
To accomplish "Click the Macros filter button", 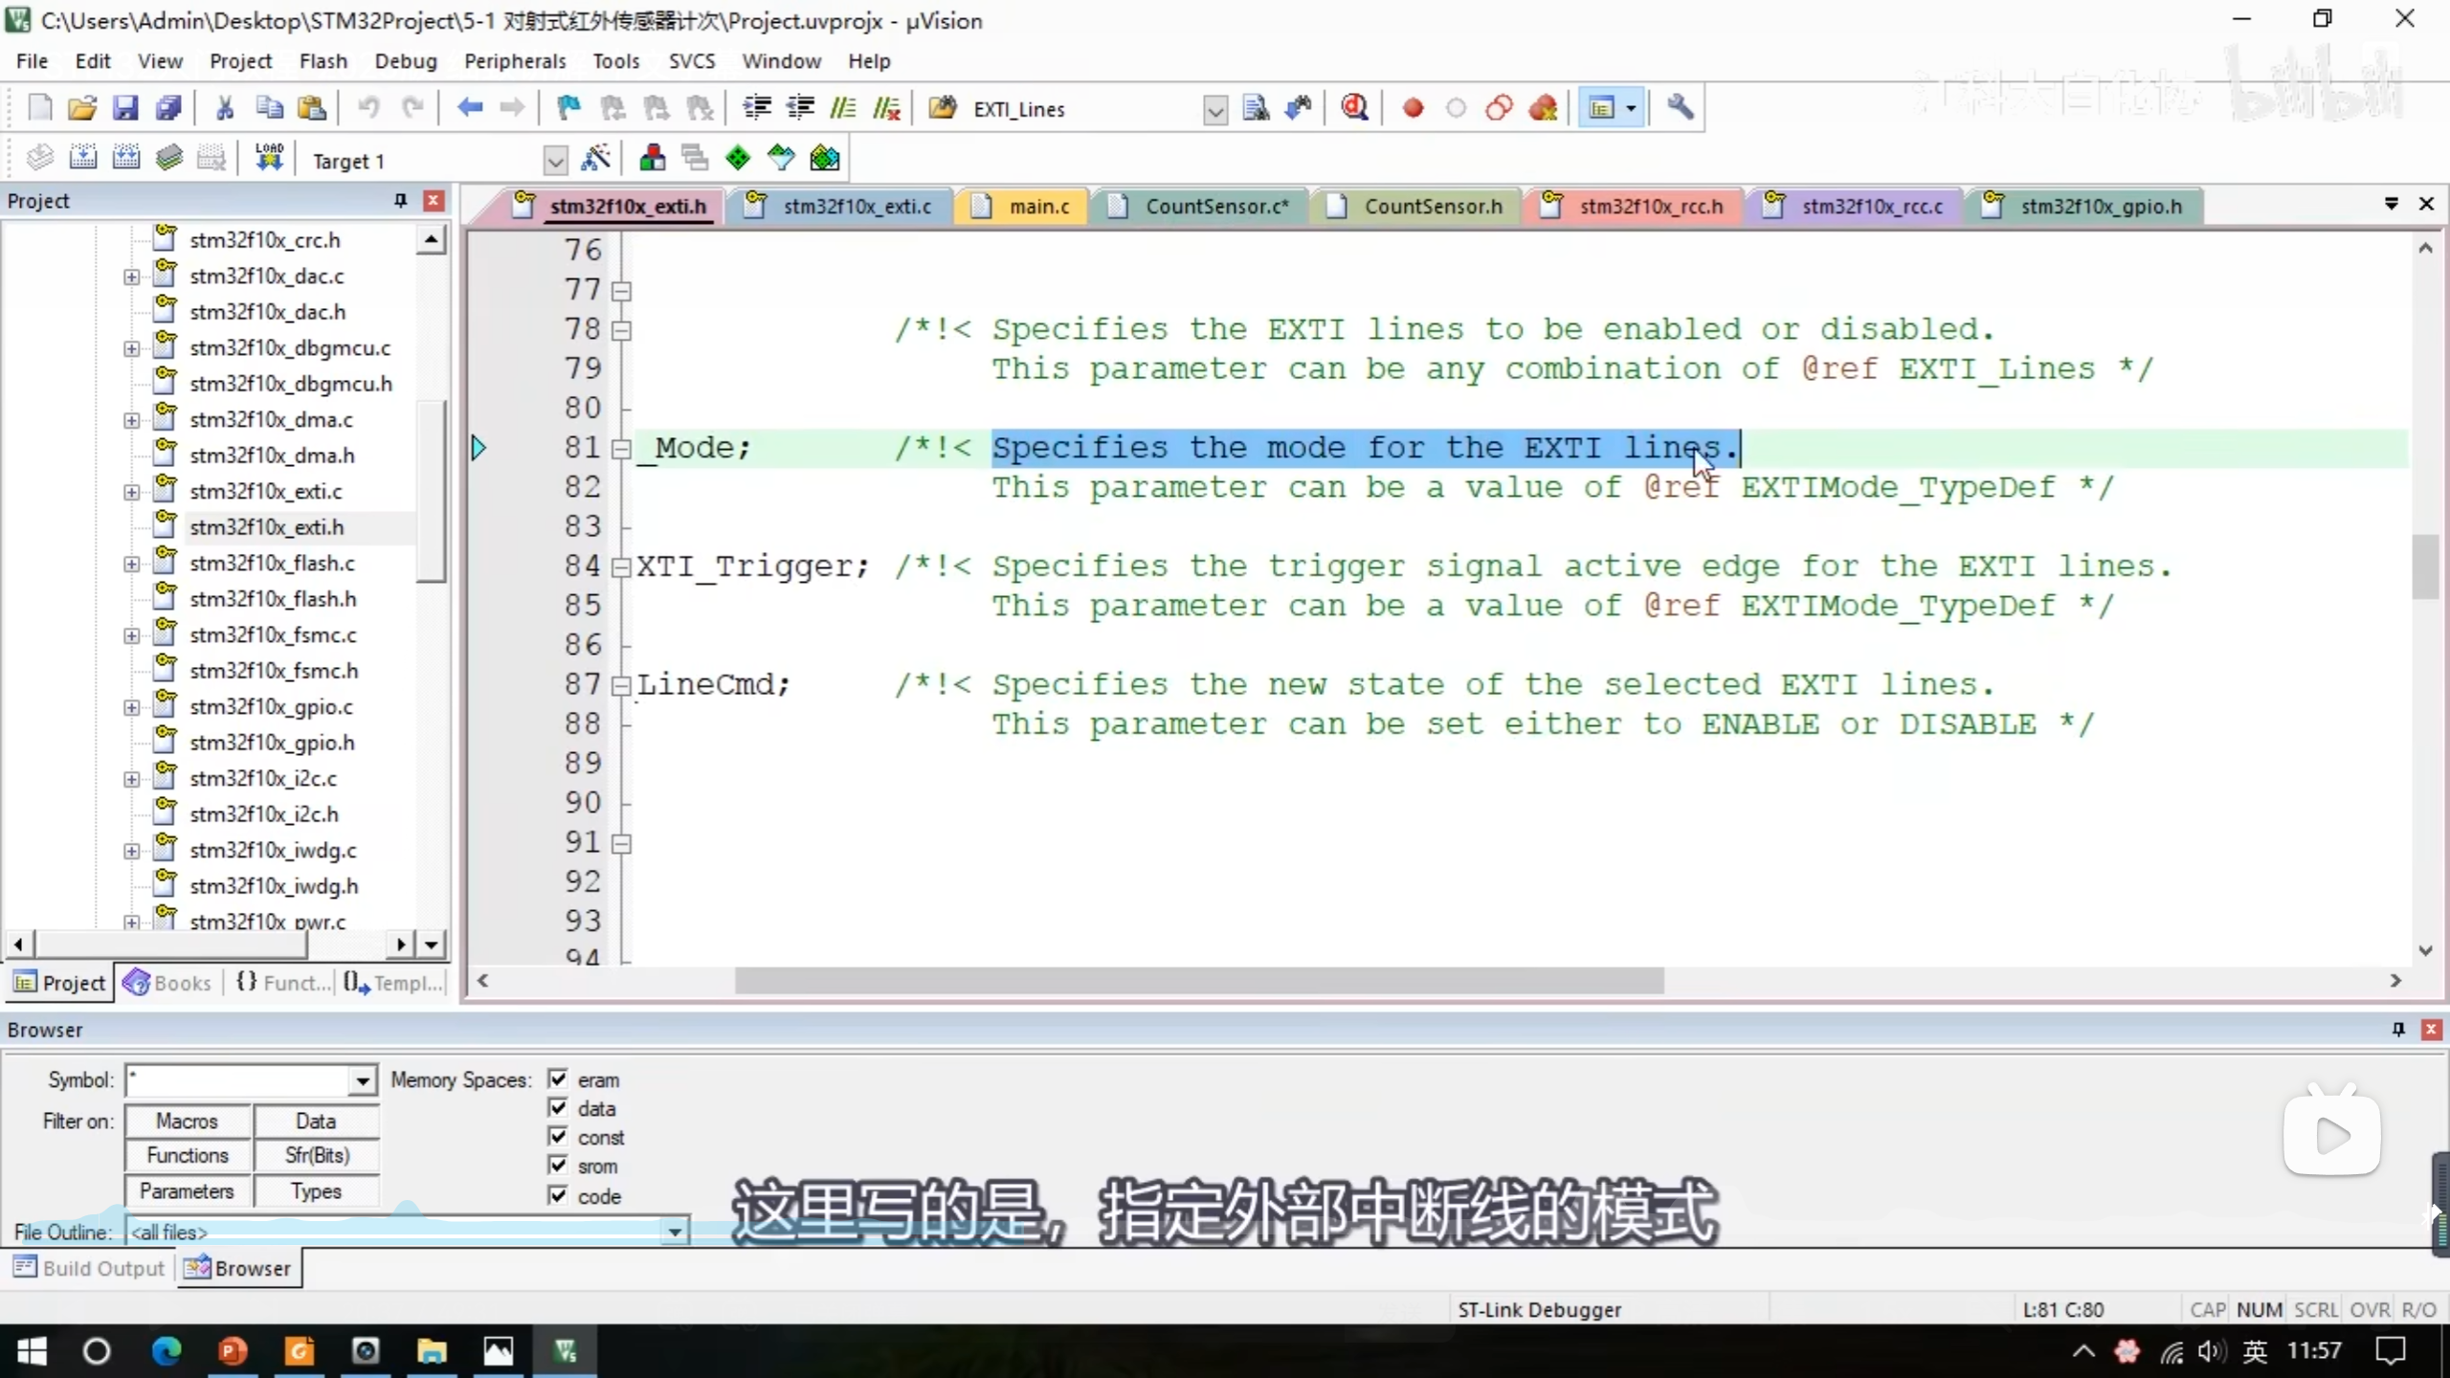I will (x=188, y=1121).
